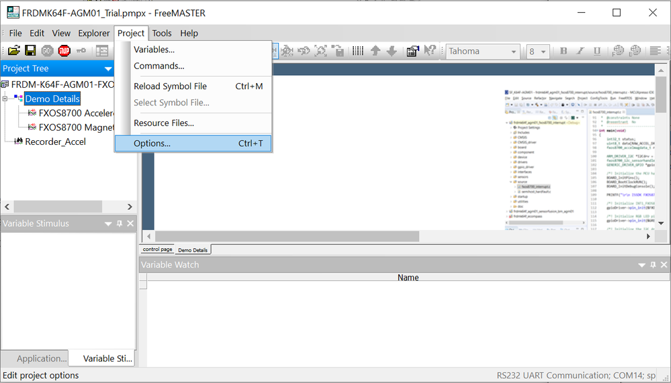Open the Tahoma font name dropdown
671x383 pixels.
(514, 52)
